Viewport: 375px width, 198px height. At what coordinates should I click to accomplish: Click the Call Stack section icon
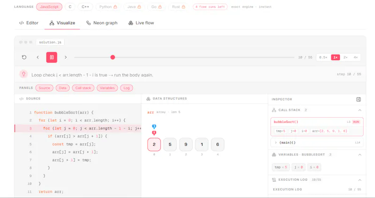pos(274,110)
